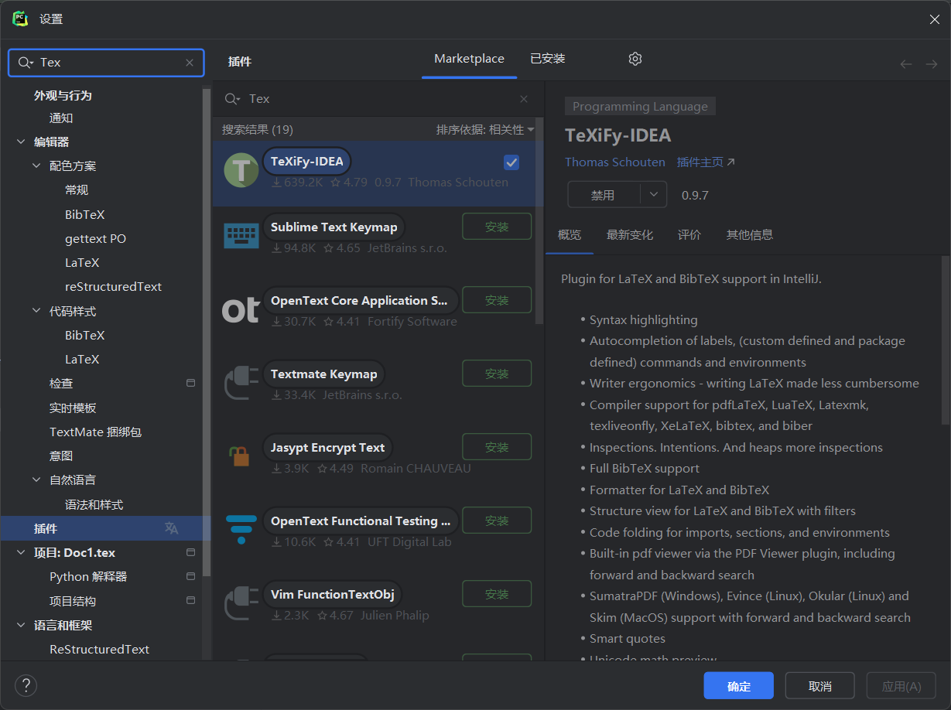Open dropdown arrow next to 禁用
This screenshot has height=710, width=951.
coord(654,195)
